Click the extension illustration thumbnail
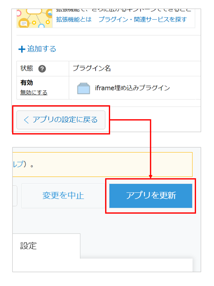 pyautogui.click(x=35, y=18)
